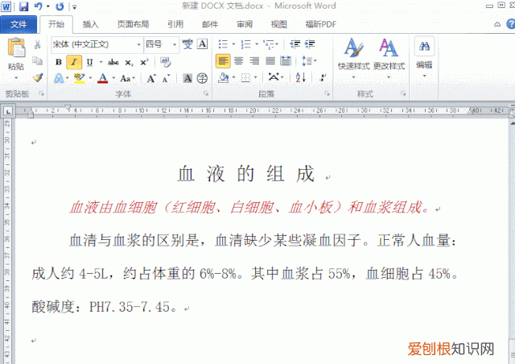Open the font size 四号 dropdown arrow
The width and height of the screenshot is (515, 364).
[175, 44]
